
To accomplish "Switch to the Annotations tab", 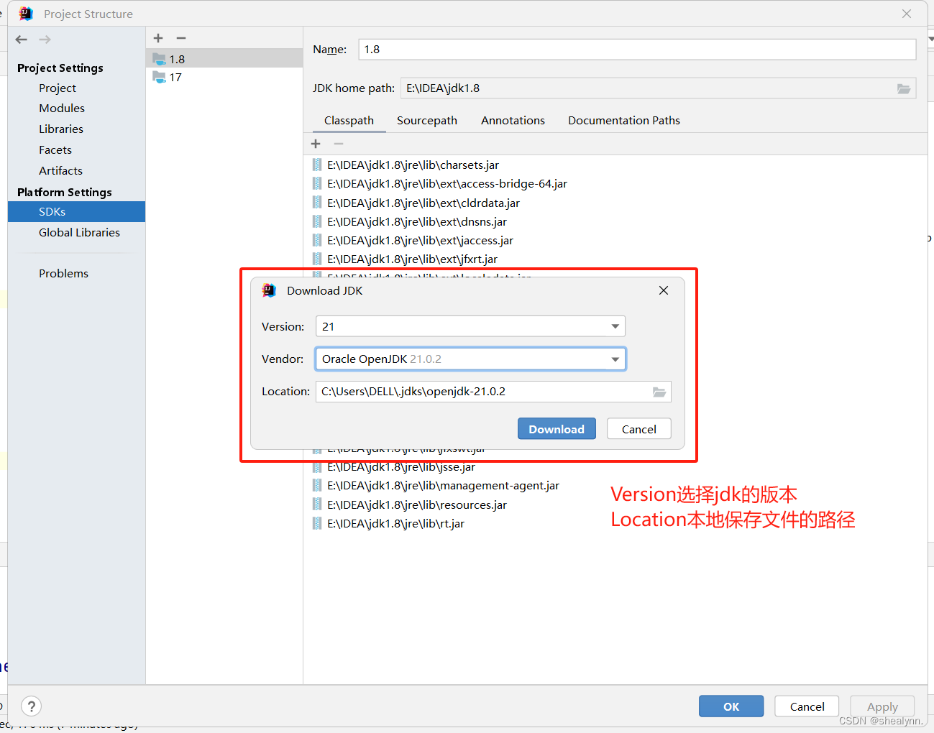I will pyautogui.click(x=513, y=121).
